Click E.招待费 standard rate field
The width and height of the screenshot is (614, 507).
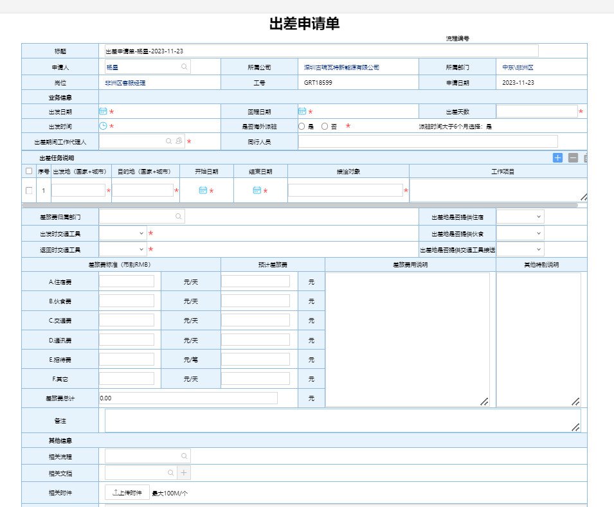click(x=127, y=359)
